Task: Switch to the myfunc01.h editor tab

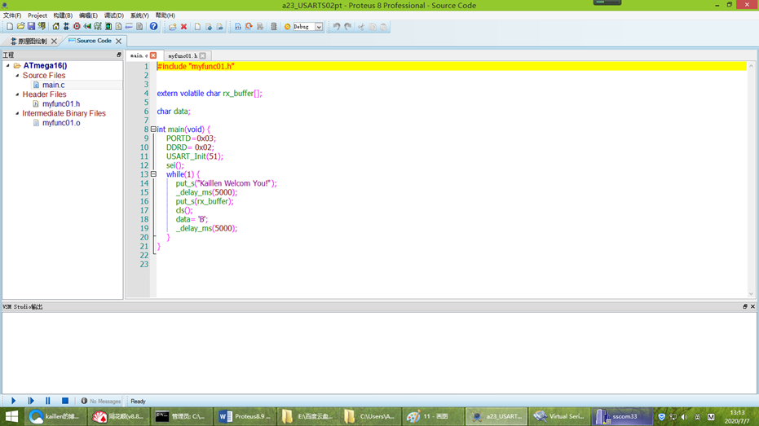Action: [x=183, y=55]
